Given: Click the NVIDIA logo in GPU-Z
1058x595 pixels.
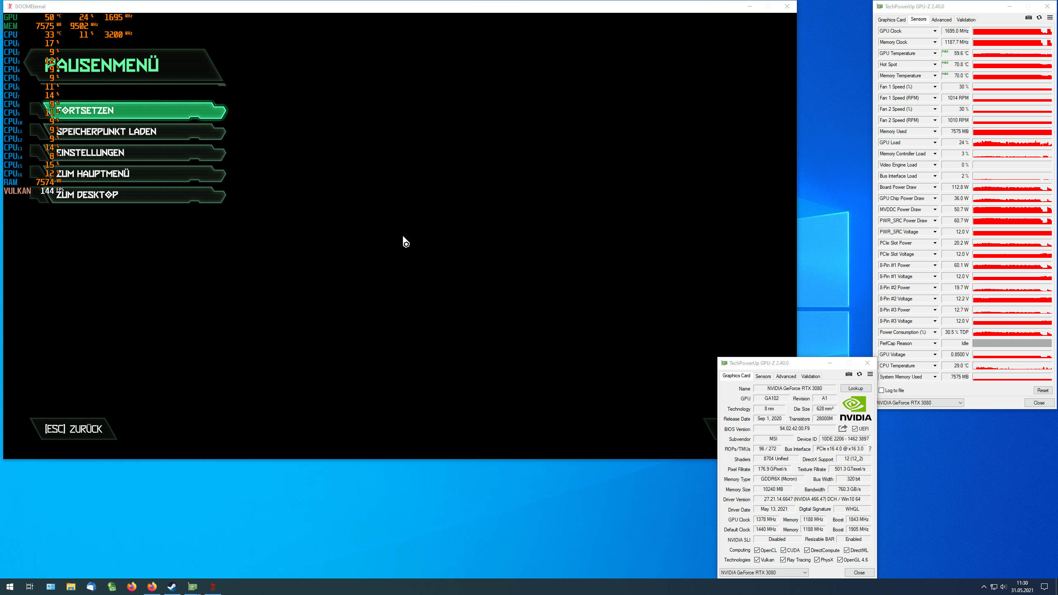Looking at the screenshot, I should click(855, 408).
